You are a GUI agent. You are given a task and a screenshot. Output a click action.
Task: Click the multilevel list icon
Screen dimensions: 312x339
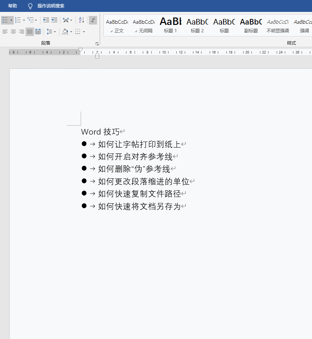pos(30,20)
